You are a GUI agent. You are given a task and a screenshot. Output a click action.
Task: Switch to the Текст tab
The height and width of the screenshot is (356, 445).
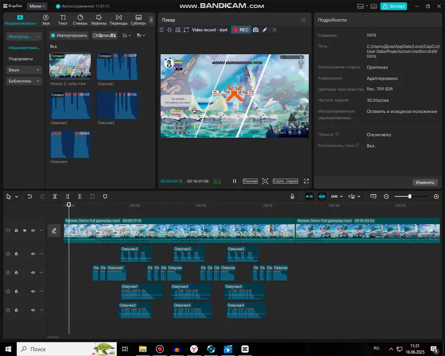63,20
